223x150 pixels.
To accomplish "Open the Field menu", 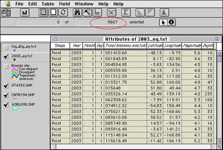I will 64,4.
